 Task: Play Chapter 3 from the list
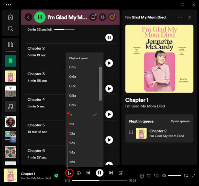(109, 89)
